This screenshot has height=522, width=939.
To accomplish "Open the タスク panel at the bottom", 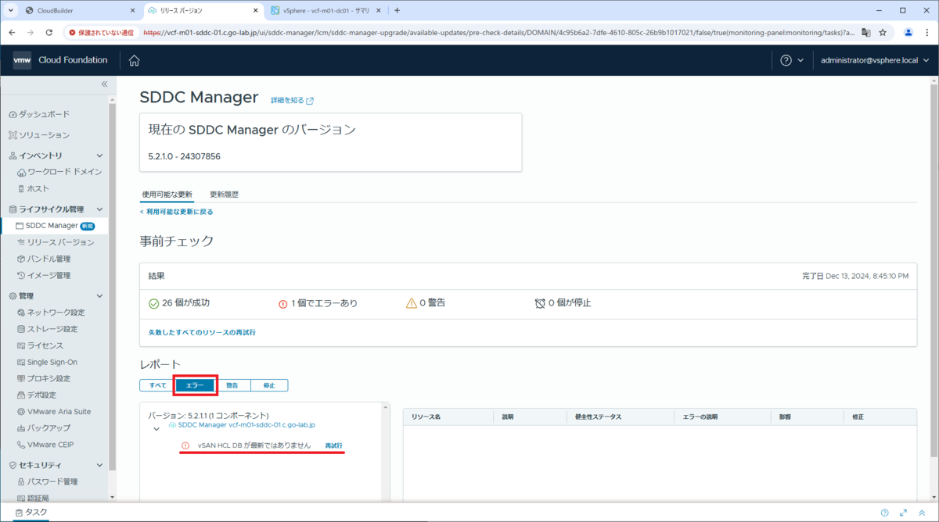I will [x=31, y=513].
